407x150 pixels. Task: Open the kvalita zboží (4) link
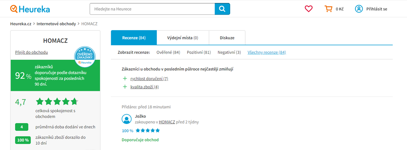(x=144, y=87)
